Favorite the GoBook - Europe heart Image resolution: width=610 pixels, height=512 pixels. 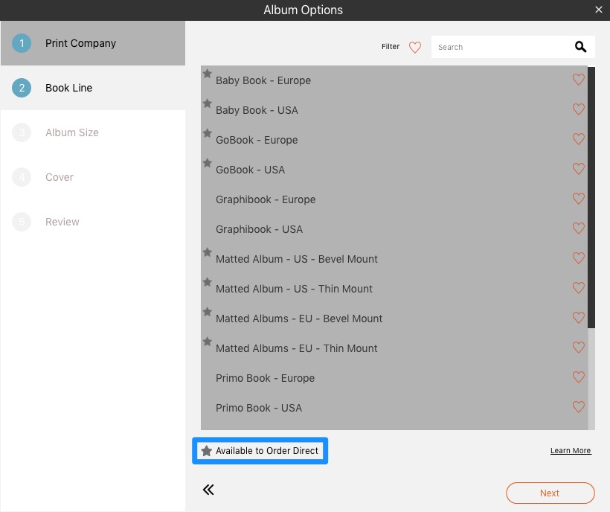click(x=579, y=139)
